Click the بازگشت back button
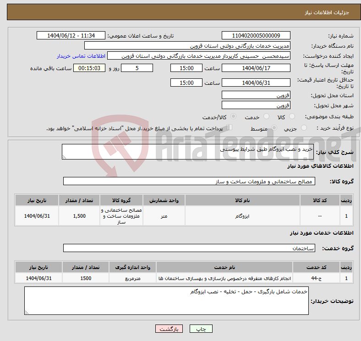 pos(169,329)
